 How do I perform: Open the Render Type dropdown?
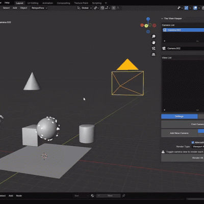(198, 146)
